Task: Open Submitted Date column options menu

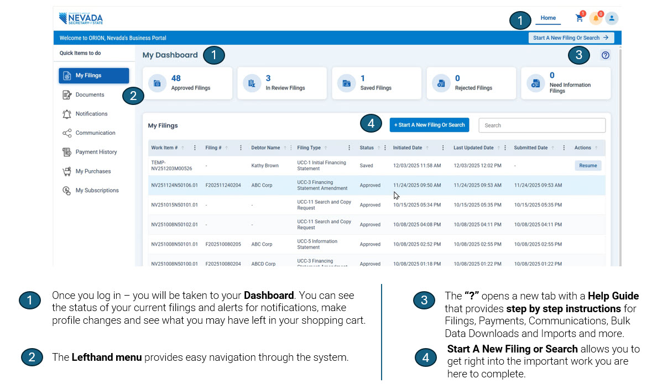Action: (x=564, y=148)
